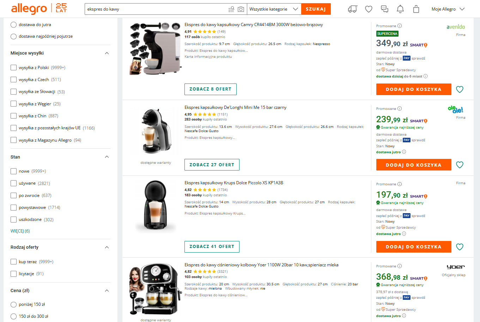
Task: Collapse the "Miejsce wysyłki" filter section
Action: 107,53
